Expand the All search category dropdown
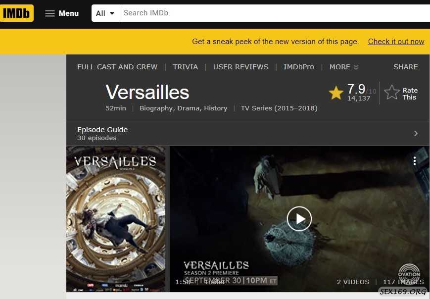The height and width of the screenshot is (299, 430). 105,13
